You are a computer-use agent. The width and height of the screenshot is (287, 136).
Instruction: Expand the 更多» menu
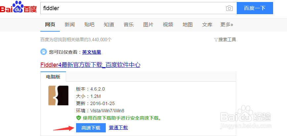[226, 25]
